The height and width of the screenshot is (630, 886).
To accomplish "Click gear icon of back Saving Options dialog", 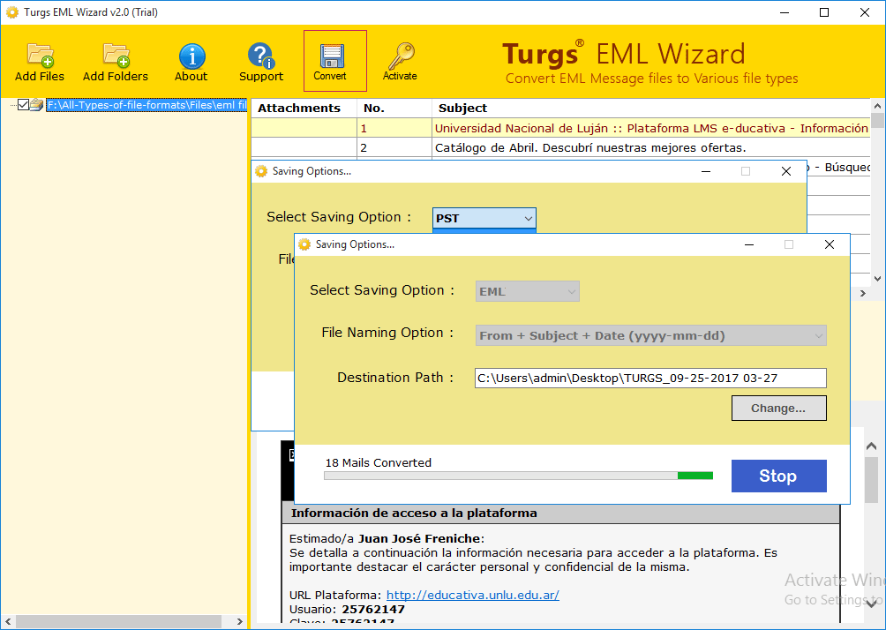I will click(261, 170).
